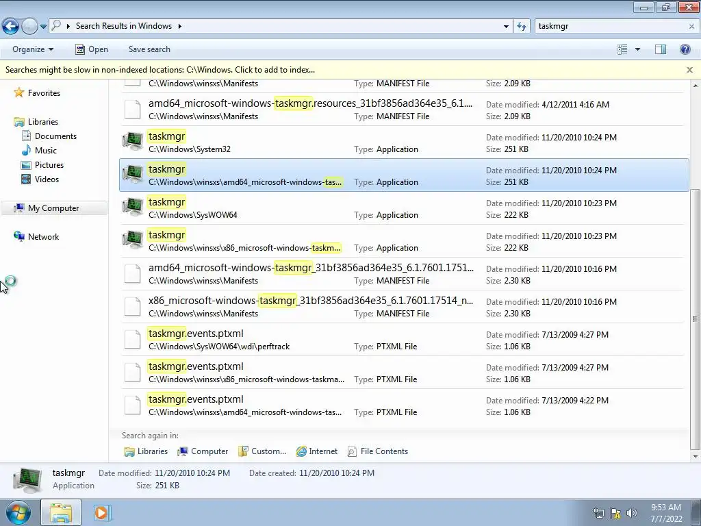Viewport: 701px width, 526px height.
Task: Toggle the preview pane button
Action: coord(661,49)
